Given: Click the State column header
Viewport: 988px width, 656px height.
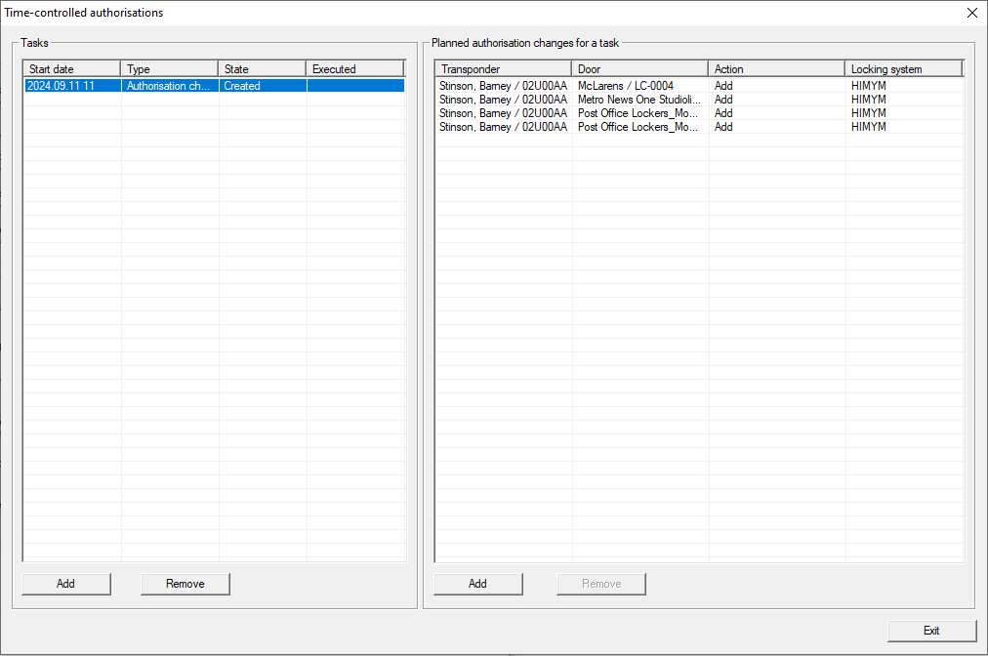Looking at the screenshot, I should point(262,69).
